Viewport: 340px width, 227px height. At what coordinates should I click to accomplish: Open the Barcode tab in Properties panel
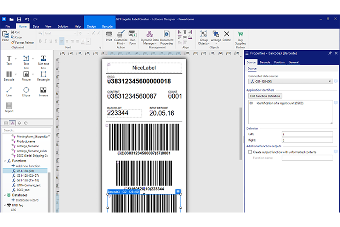coord(265,62)
